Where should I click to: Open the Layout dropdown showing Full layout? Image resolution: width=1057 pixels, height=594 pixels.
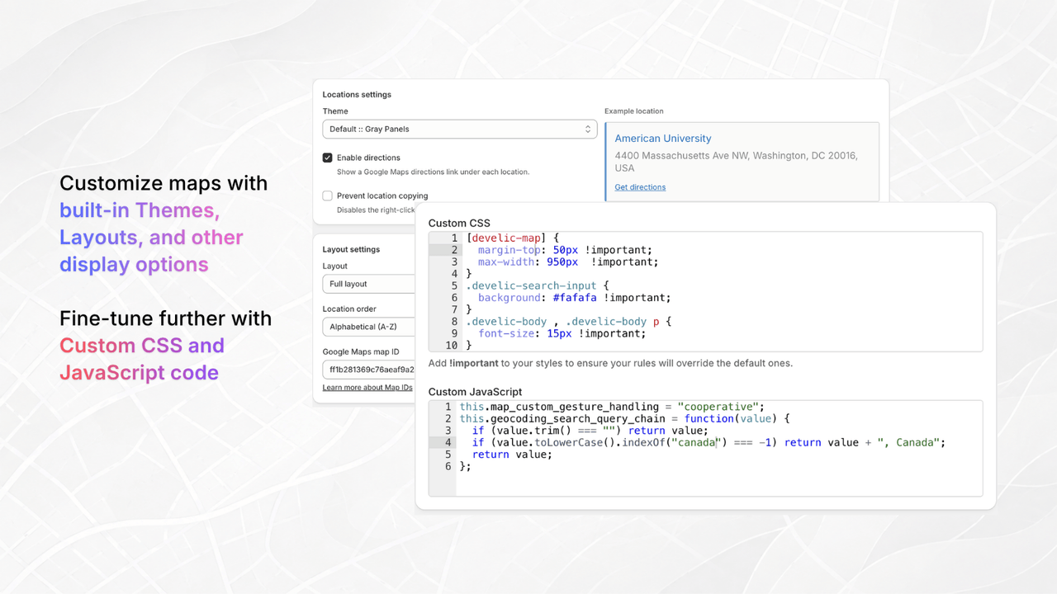tap(369, 284)
